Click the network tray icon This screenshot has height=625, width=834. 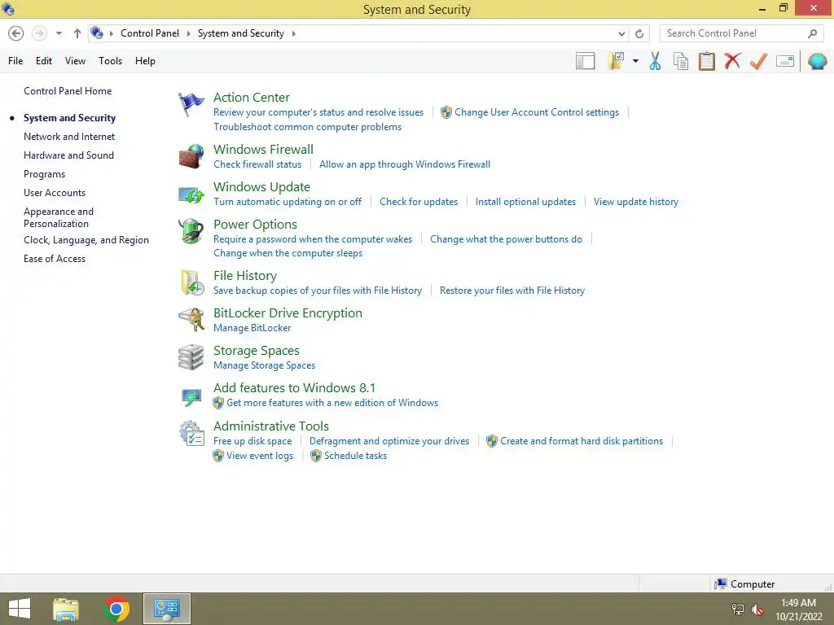[738, 609]
